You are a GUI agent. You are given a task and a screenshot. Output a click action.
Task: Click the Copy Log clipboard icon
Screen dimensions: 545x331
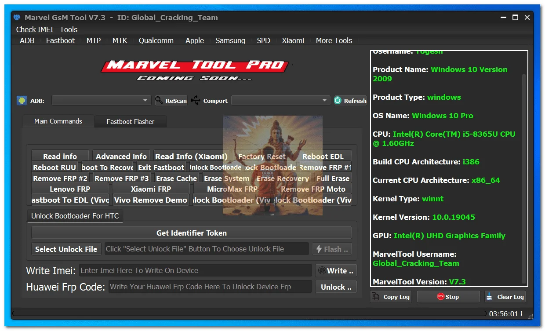pyautogui.click(x=376, y=297)
